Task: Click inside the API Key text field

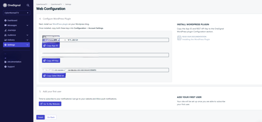Action: pos(105,55)
